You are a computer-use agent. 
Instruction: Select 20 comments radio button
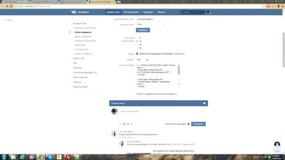click(137, 48)
